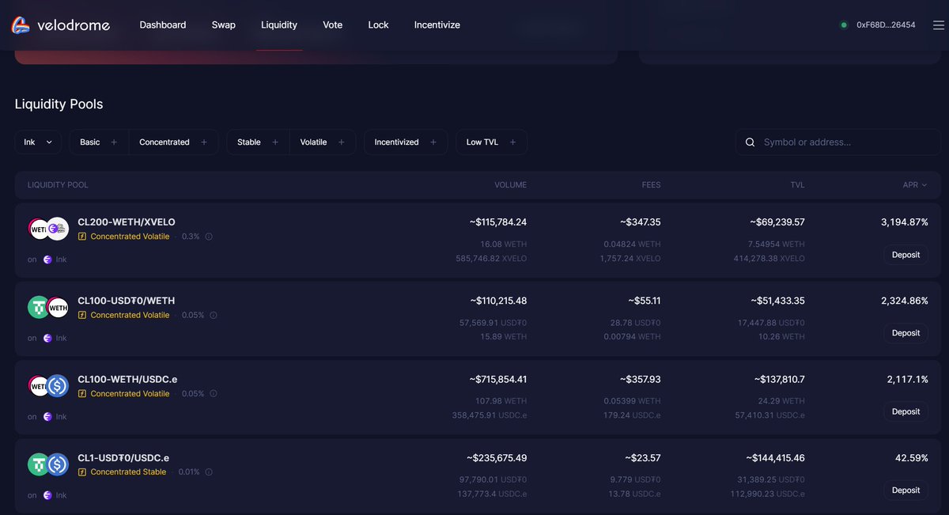949x515 pixels.
Task: Toggle the Concentrated pool filter
Action: (x=173, y=142)
